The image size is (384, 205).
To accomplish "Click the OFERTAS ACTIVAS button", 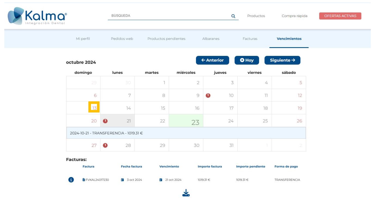I will tap(340, 16).
